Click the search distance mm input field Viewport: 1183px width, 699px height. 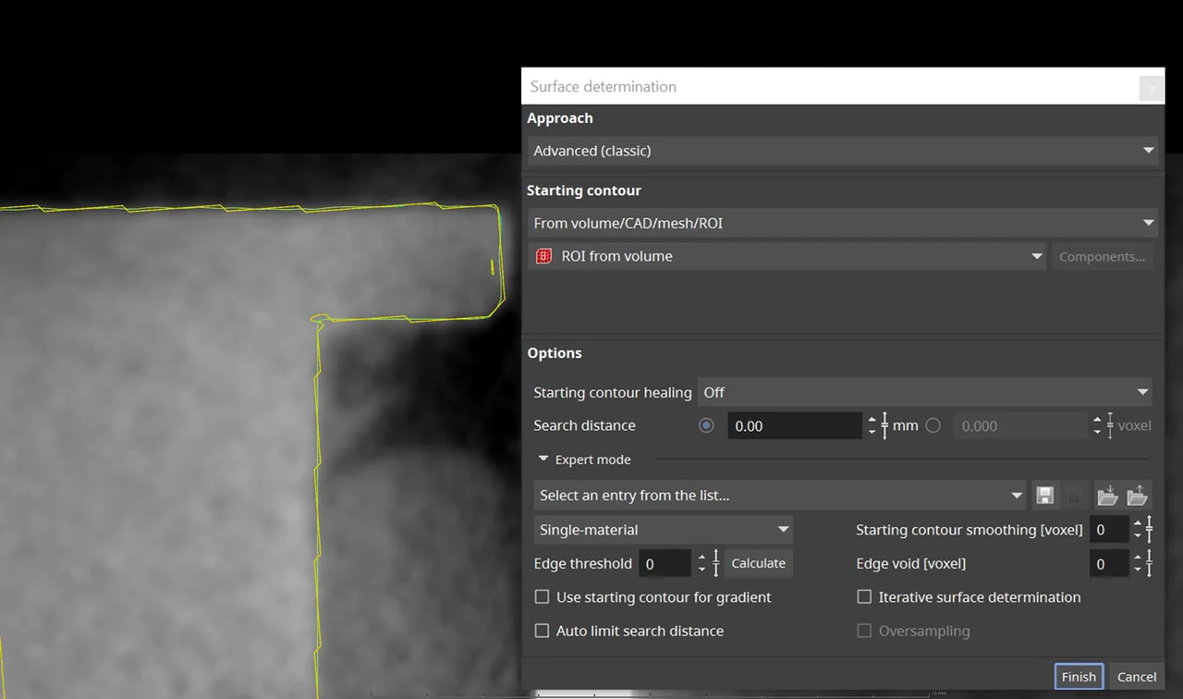tap(795, 425)
